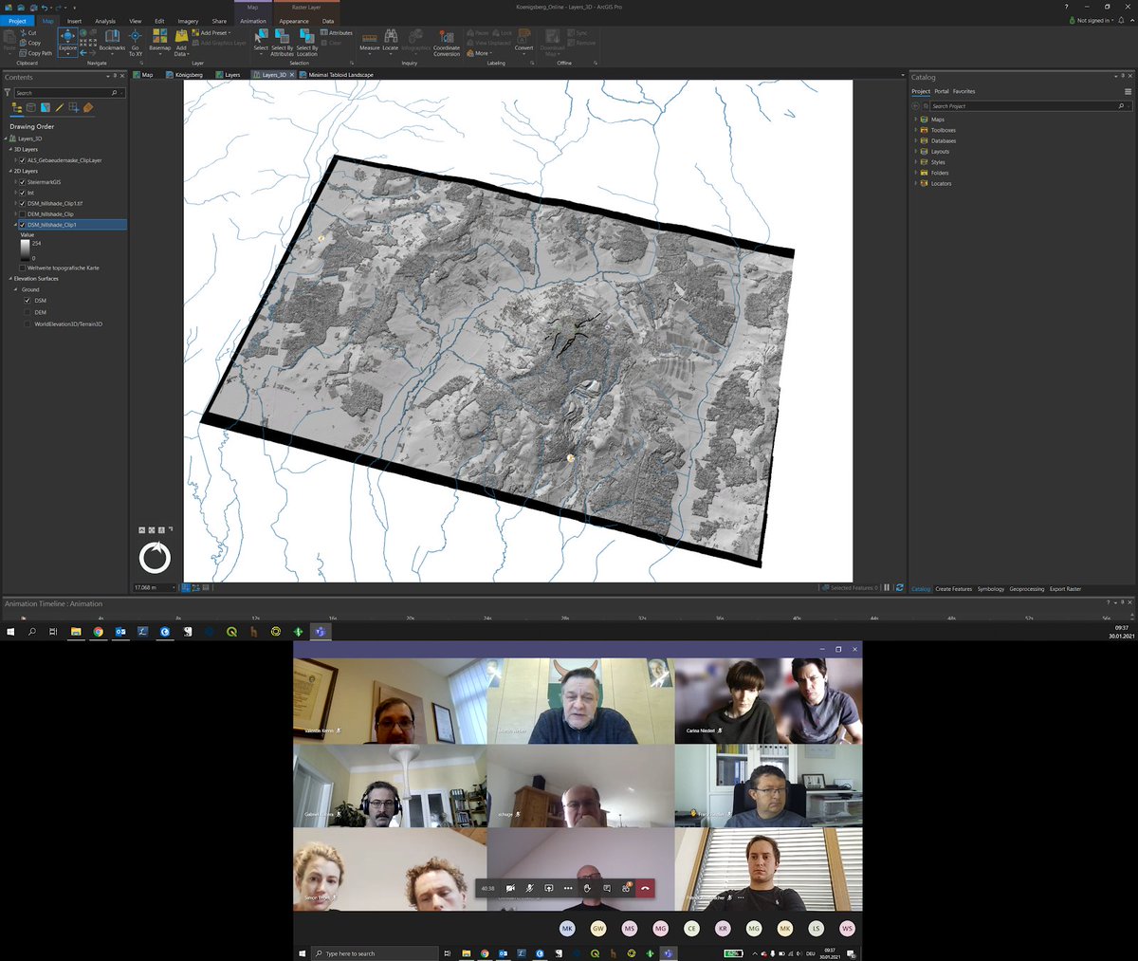Open the Coordinate Conversion tool

447,43
